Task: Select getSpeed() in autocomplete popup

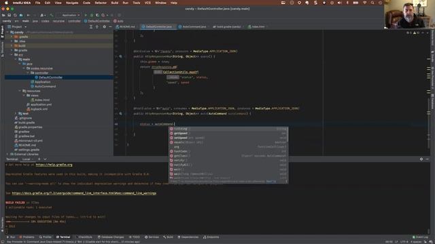Action: click(x=228, y=134)
